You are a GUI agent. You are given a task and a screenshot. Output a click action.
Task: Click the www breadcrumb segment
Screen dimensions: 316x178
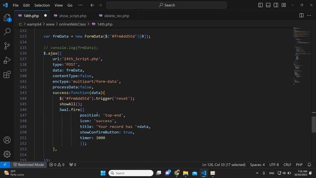coord(50,24)
